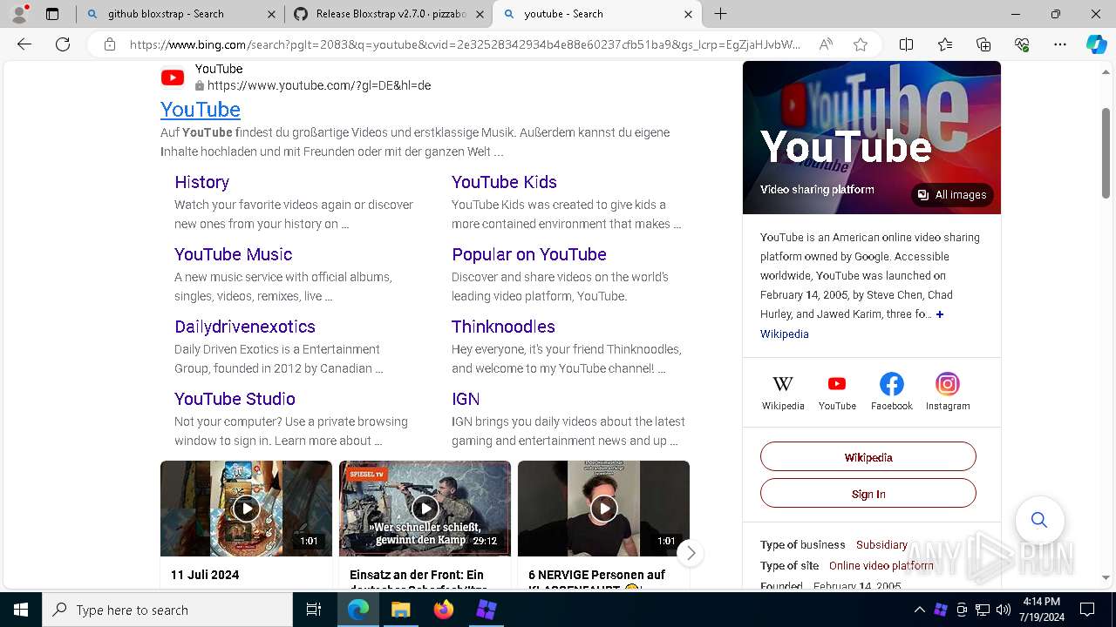The height and width of the screenshot is (627, 1116).
Task: Open the Action Center notifications icon
Action: 1087,610
